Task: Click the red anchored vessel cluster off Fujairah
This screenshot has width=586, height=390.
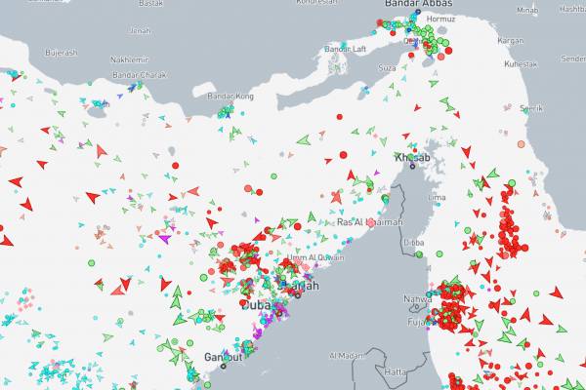Action: [452, 296]
